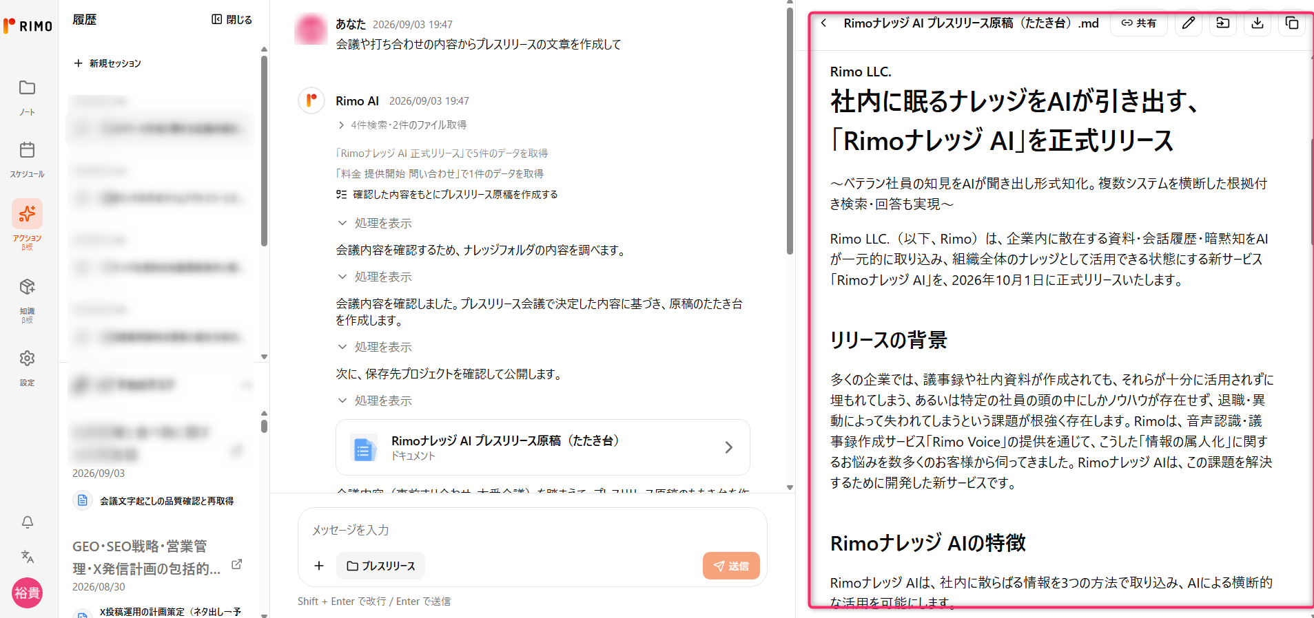1314x618 pixels.
Task: Open the language translation icon
Action: pos(28,556)
